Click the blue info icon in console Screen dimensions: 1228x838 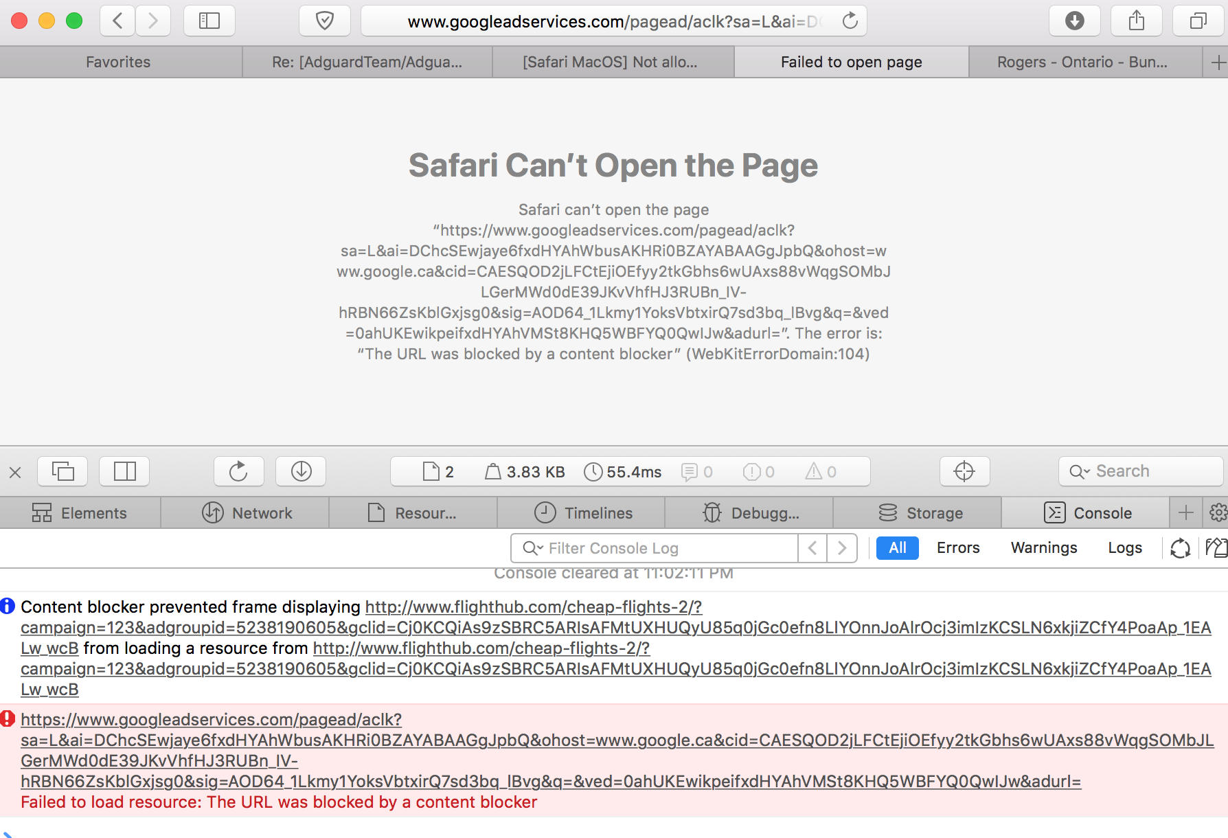(8, 606)
